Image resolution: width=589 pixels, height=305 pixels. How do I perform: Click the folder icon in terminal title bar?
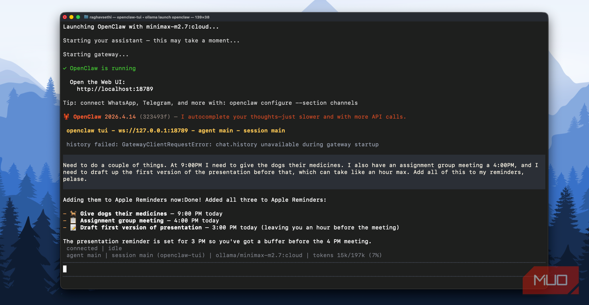(86, 17)
